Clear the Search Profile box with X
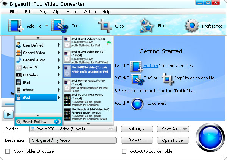 pyautogui.click(x=56, y=121)
